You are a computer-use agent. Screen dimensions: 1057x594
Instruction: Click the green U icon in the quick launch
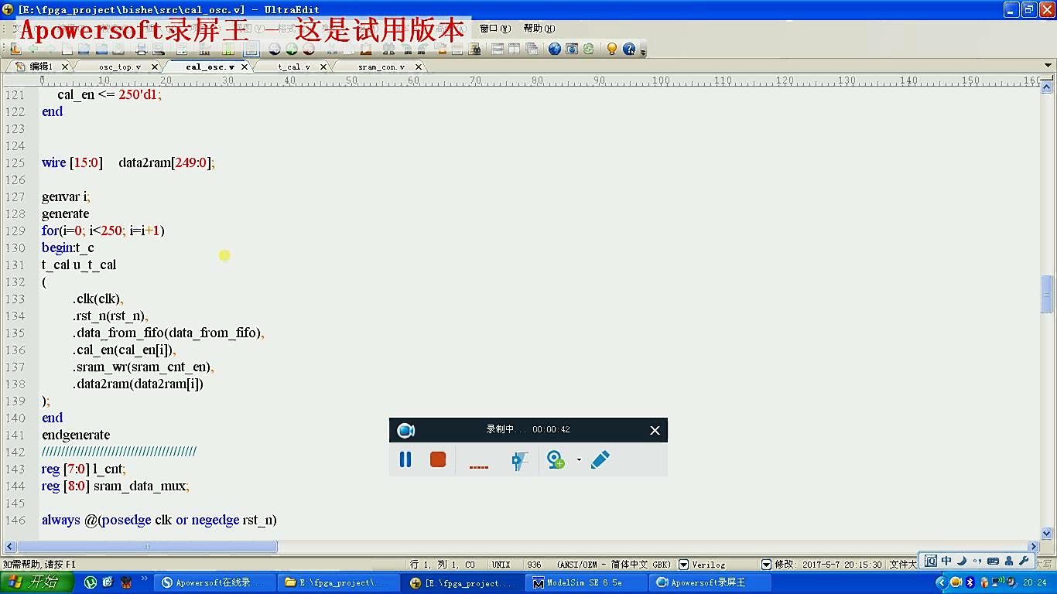tap(91, 582)
